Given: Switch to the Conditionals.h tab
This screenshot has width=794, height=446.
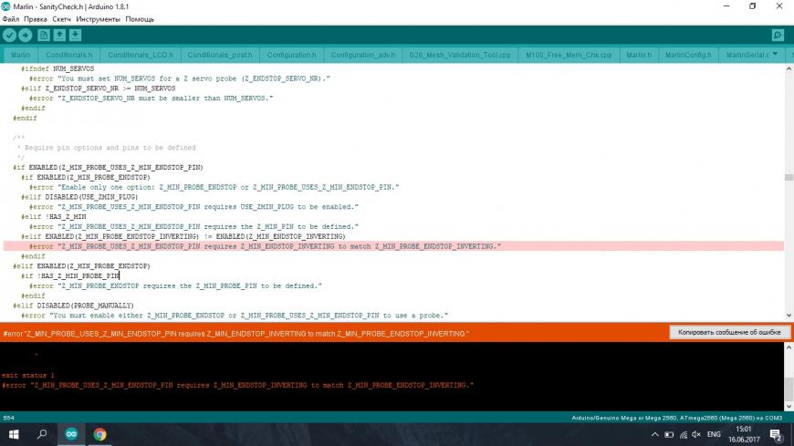Looking at the screenshot, I should coord(69,55).
